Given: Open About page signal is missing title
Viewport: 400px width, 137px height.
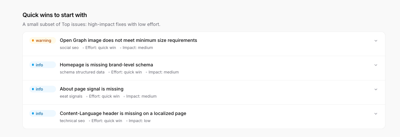Looking at the screenshot, I should click(92, 89).
